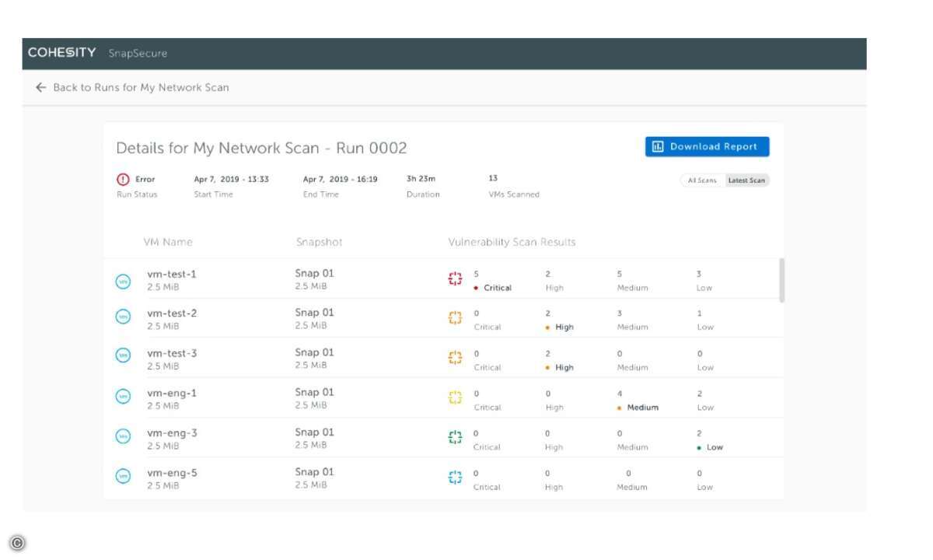Click the yellow scan icon for vm-eng-1

(x=455, y=397)
